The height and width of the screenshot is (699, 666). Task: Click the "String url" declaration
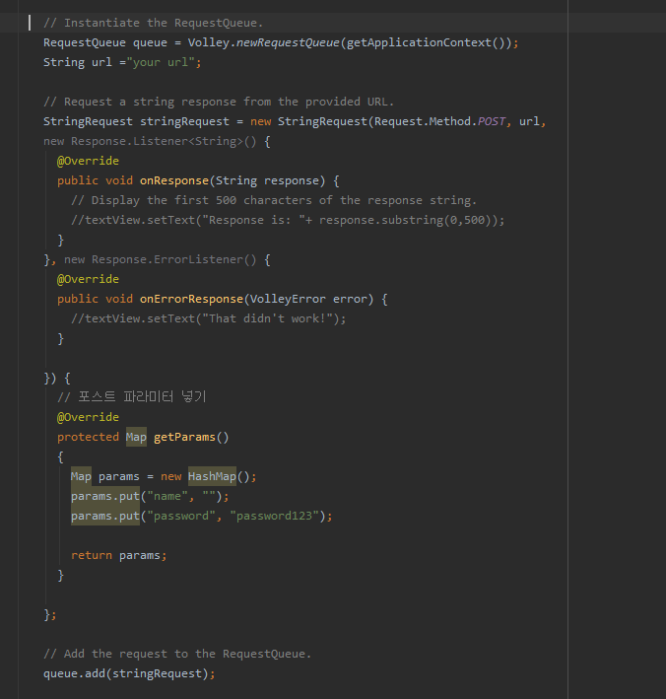(x=78, y=62)
